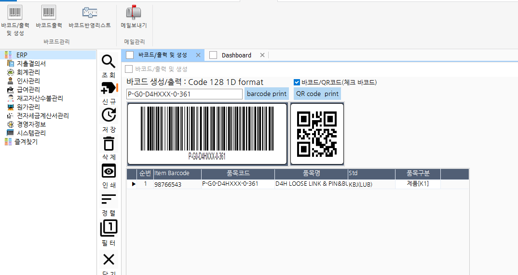This screenshot has height=275, width=518.
Task: Open 지출결의서 in the tree
Action: [31, 64]
